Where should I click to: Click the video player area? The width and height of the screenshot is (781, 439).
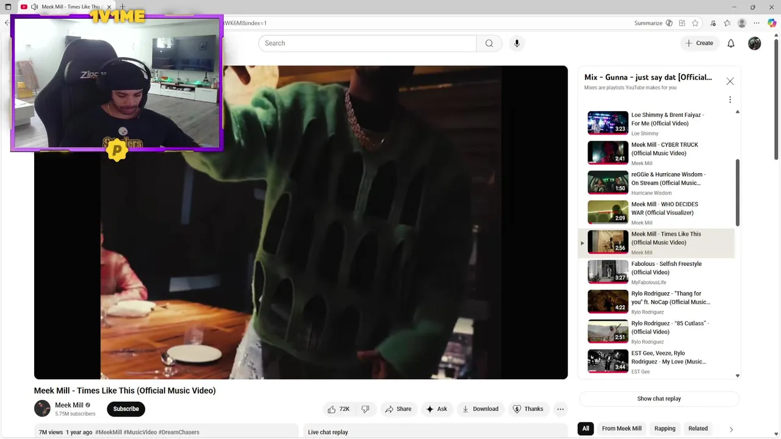pos(301,222)
